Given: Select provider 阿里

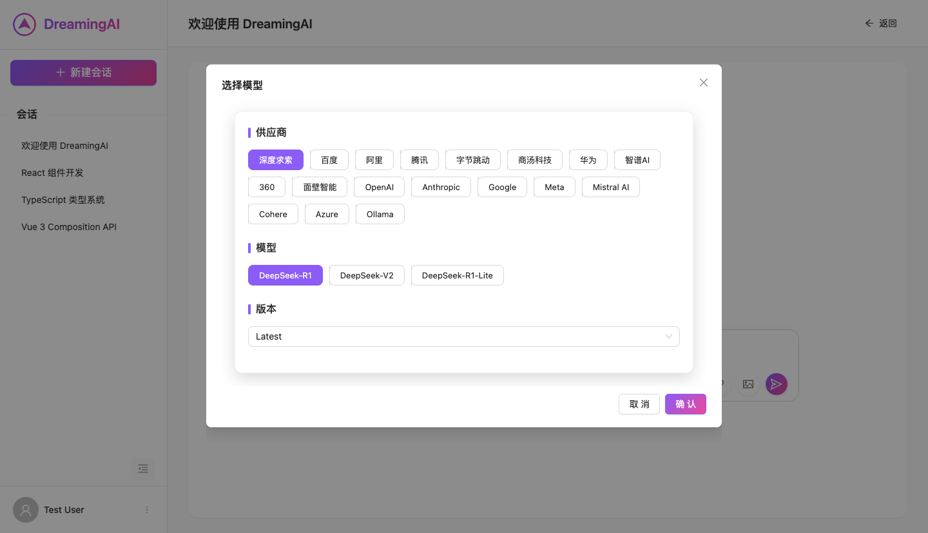Looking at the screenshot, I should coord(374,160).
